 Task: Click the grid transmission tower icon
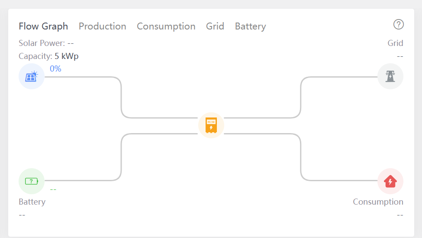coord(390,77)
